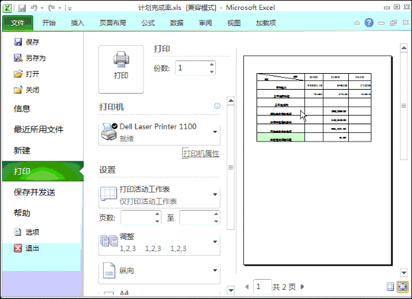
Task: Click the print preview page thumbnail
Action: click(318, 160)
